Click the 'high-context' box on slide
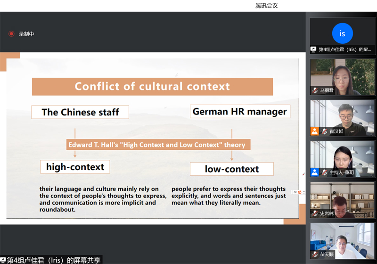 pyautogui.click(x=75, y=166)
